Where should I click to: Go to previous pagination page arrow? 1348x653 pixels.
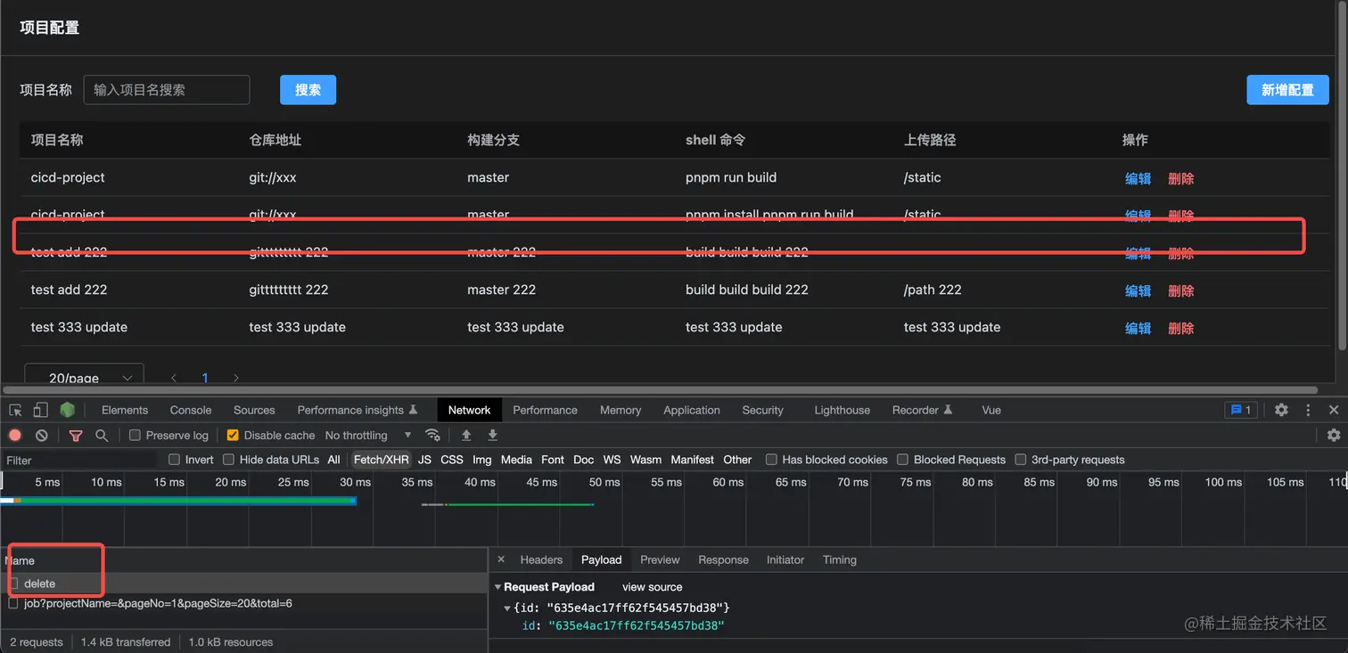click(175, 378)
